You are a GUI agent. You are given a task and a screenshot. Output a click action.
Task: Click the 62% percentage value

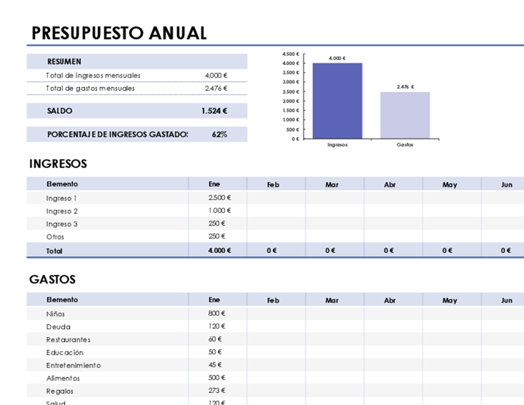pos(219,135)
